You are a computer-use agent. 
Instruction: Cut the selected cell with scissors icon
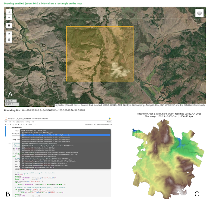point(11,125)
